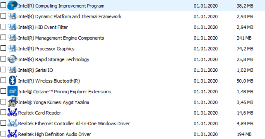Enable the Intel HID Event Filter checkbox
Viewport: 265px width, 139px height.
(3, 27)
